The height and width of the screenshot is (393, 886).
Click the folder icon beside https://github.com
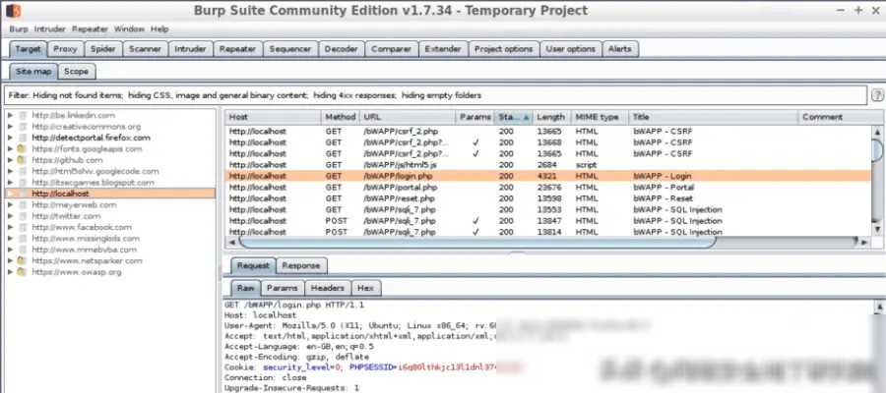point(22,160)
